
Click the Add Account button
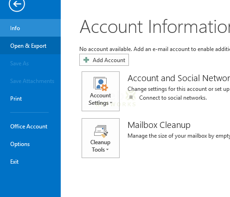tap(104, 60)
